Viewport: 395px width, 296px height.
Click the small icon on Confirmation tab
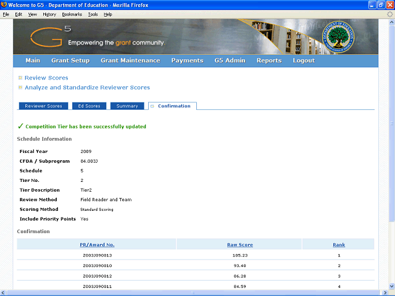pyautogui.click(x=152, y=106)
